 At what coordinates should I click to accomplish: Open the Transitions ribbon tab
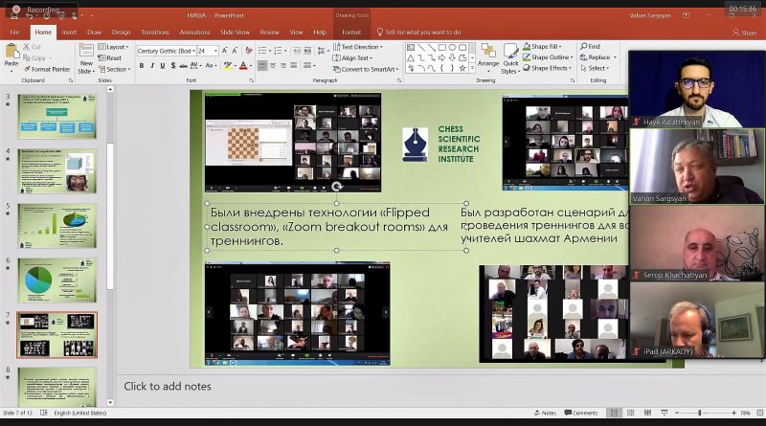(154, 32)
